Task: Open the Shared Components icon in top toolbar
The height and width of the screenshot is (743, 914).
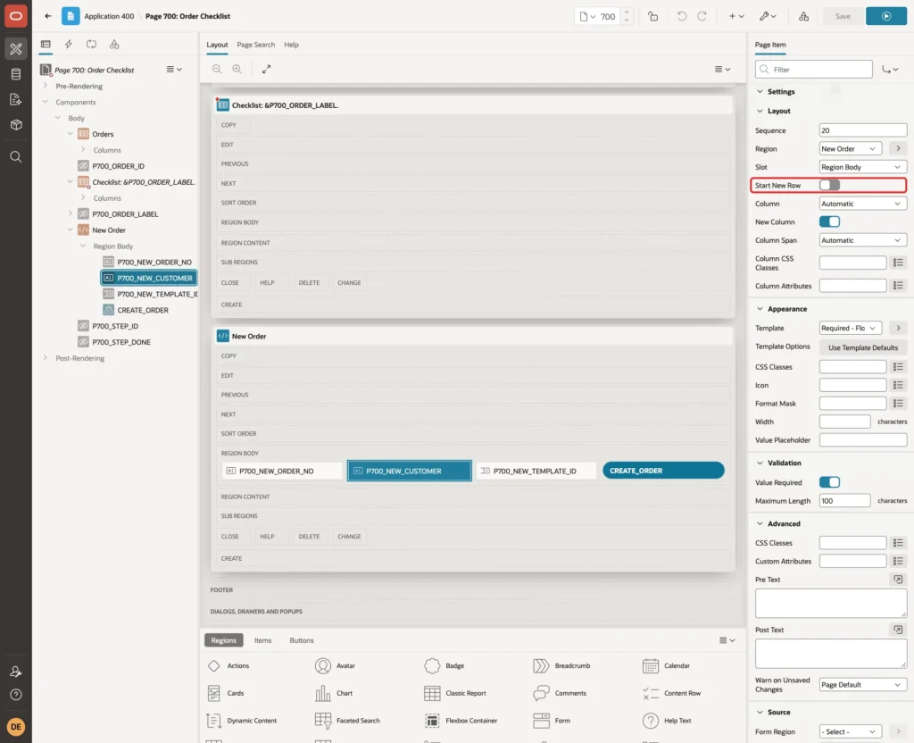Action: [803, 16]
